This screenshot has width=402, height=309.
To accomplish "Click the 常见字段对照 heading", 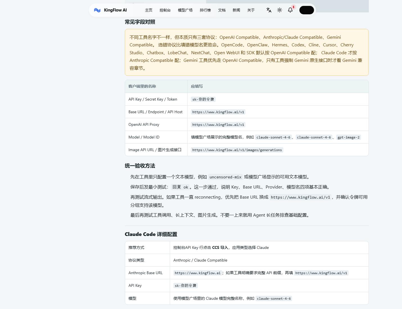I will point(140,22).
